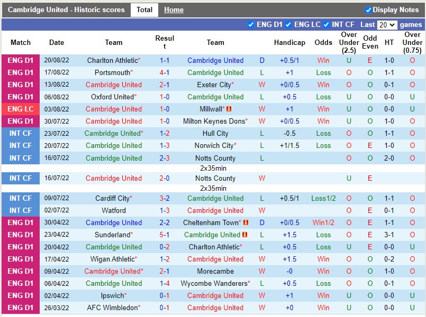Click the date 26/03/22

57,308
